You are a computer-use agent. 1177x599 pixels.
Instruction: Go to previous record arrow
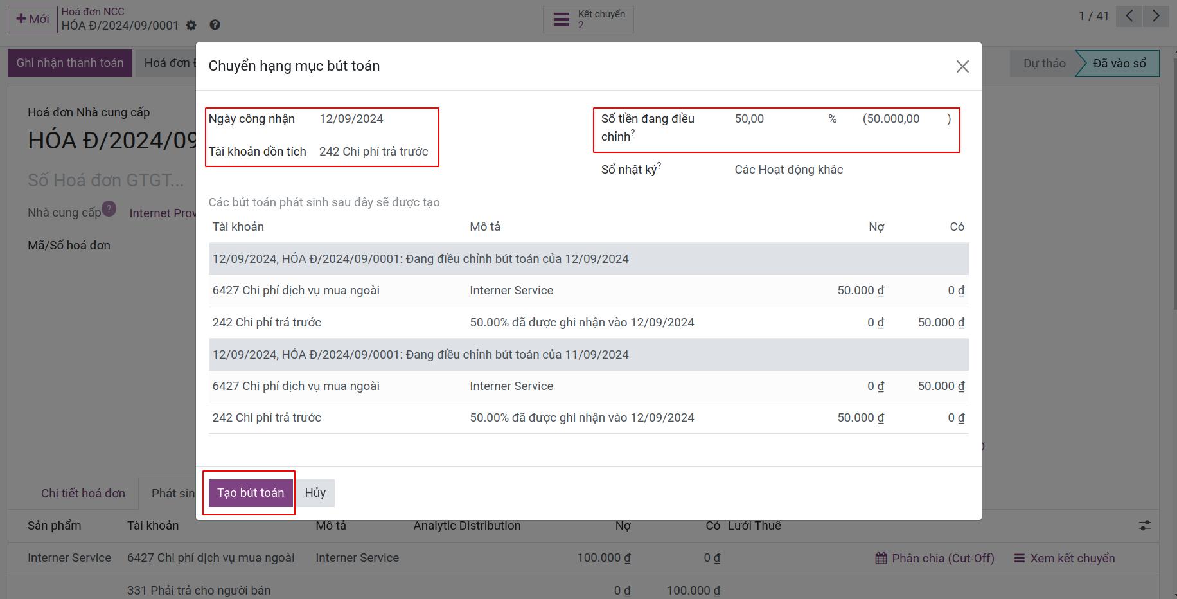click(x=1129, y=16)
